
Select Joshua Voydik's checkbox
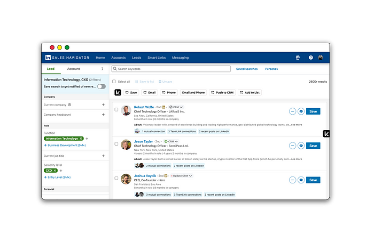pyautogui.click(x=116, y=178)
